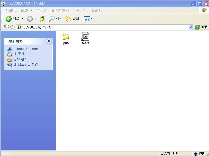Click the window title bar FTP icon
209x156 pixels.
click(3, 4)
